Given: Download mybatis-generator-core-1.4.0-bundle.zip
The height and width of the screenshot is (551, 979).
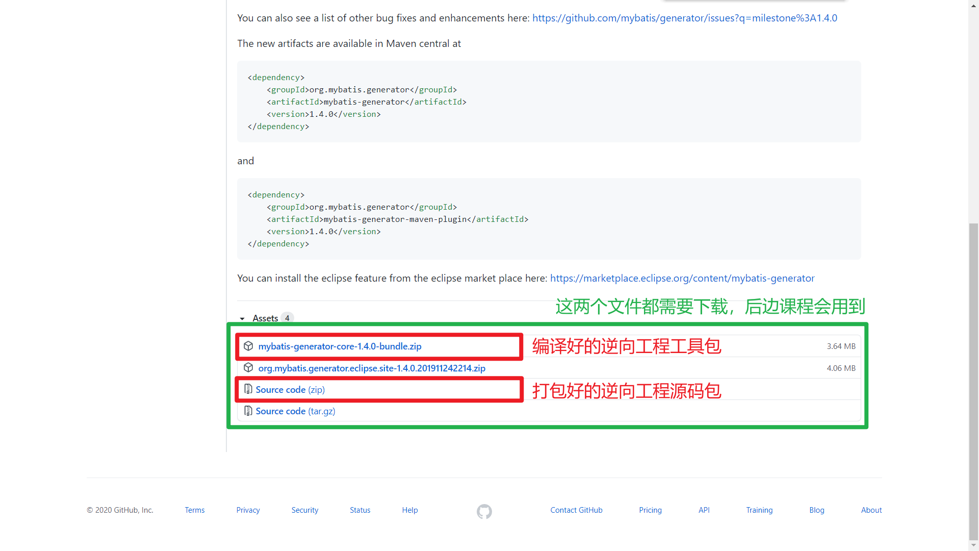Looking at the screenshot, I should click(x=340, y=346).
